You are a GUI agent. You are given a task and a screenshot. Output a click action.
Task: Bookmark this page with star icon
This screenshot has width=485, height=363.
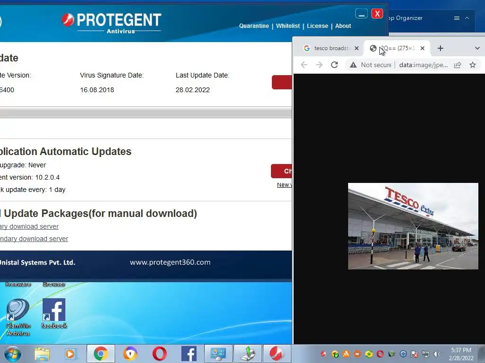click(473, 65)
